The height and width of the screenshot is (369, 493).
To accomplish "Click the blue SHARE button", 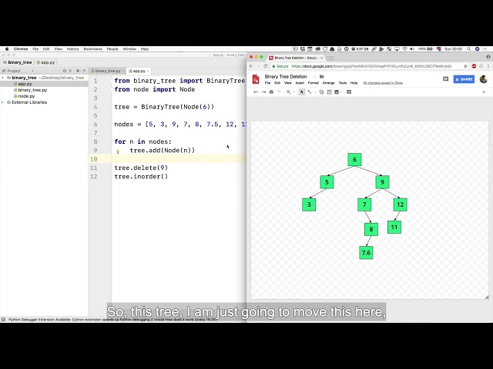I will (x=464, y=79).
